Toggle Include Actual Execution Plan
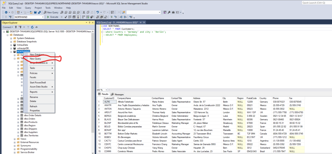 (84, 17)
